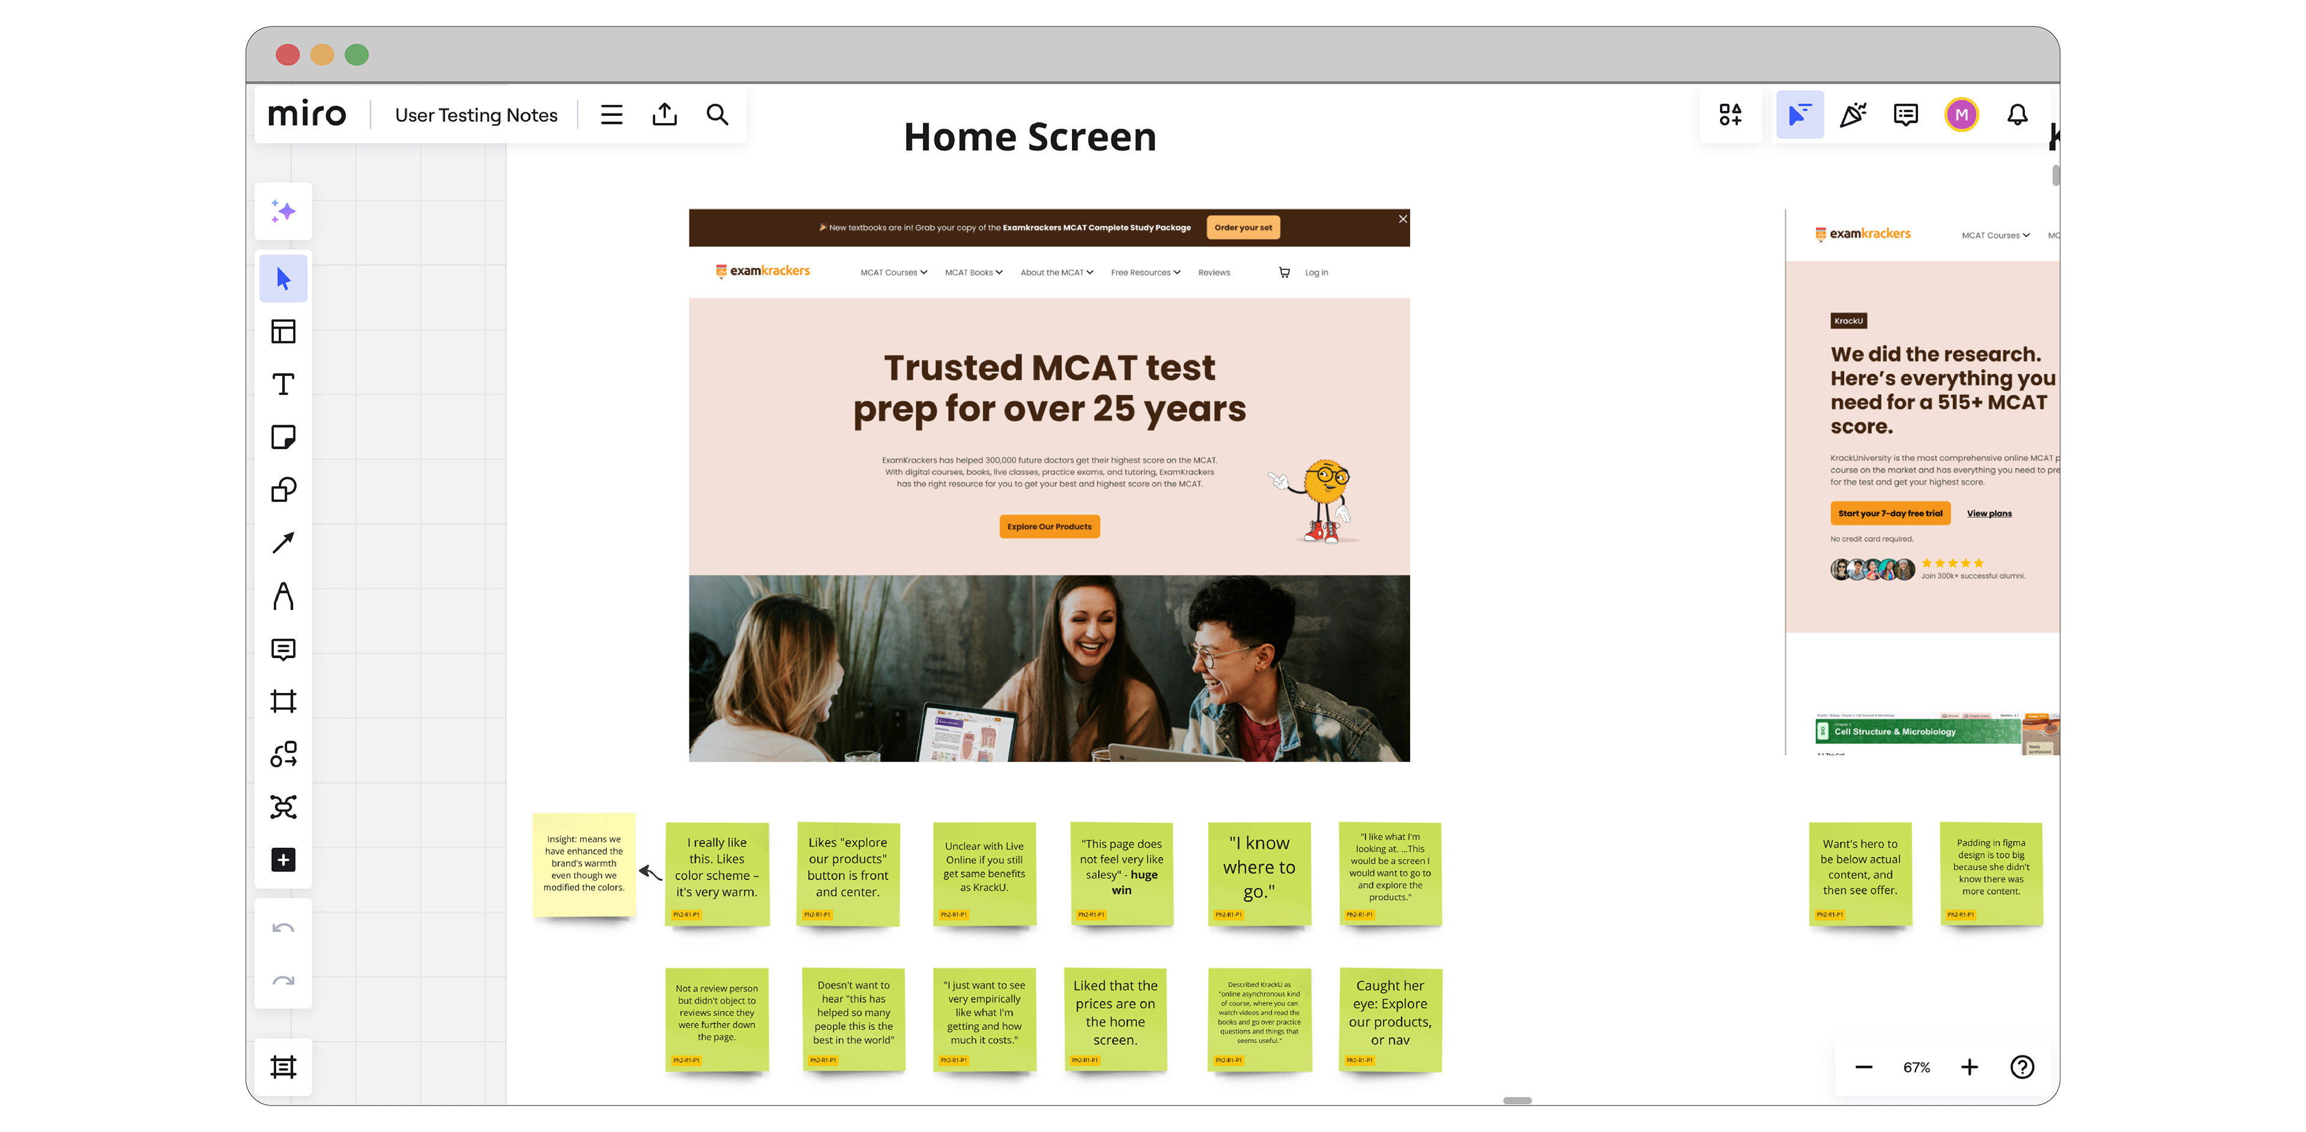
Task: Select the yellow Insight sticky note
Action: coord(584,864)
